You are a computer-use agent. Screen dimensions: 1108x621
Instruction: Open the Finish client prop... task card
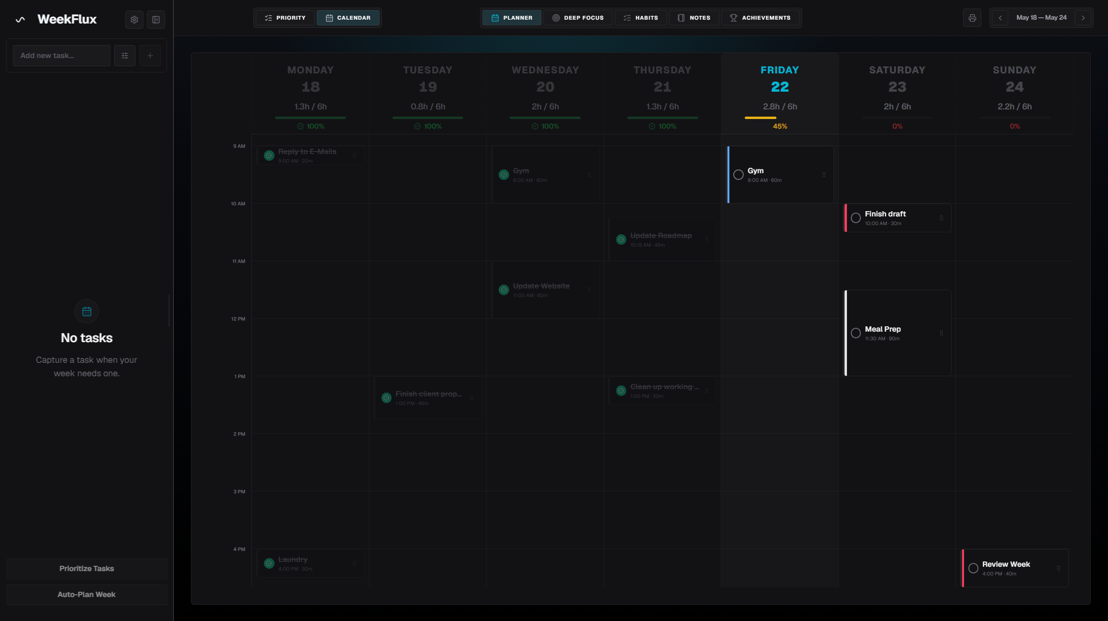point(428,398)
